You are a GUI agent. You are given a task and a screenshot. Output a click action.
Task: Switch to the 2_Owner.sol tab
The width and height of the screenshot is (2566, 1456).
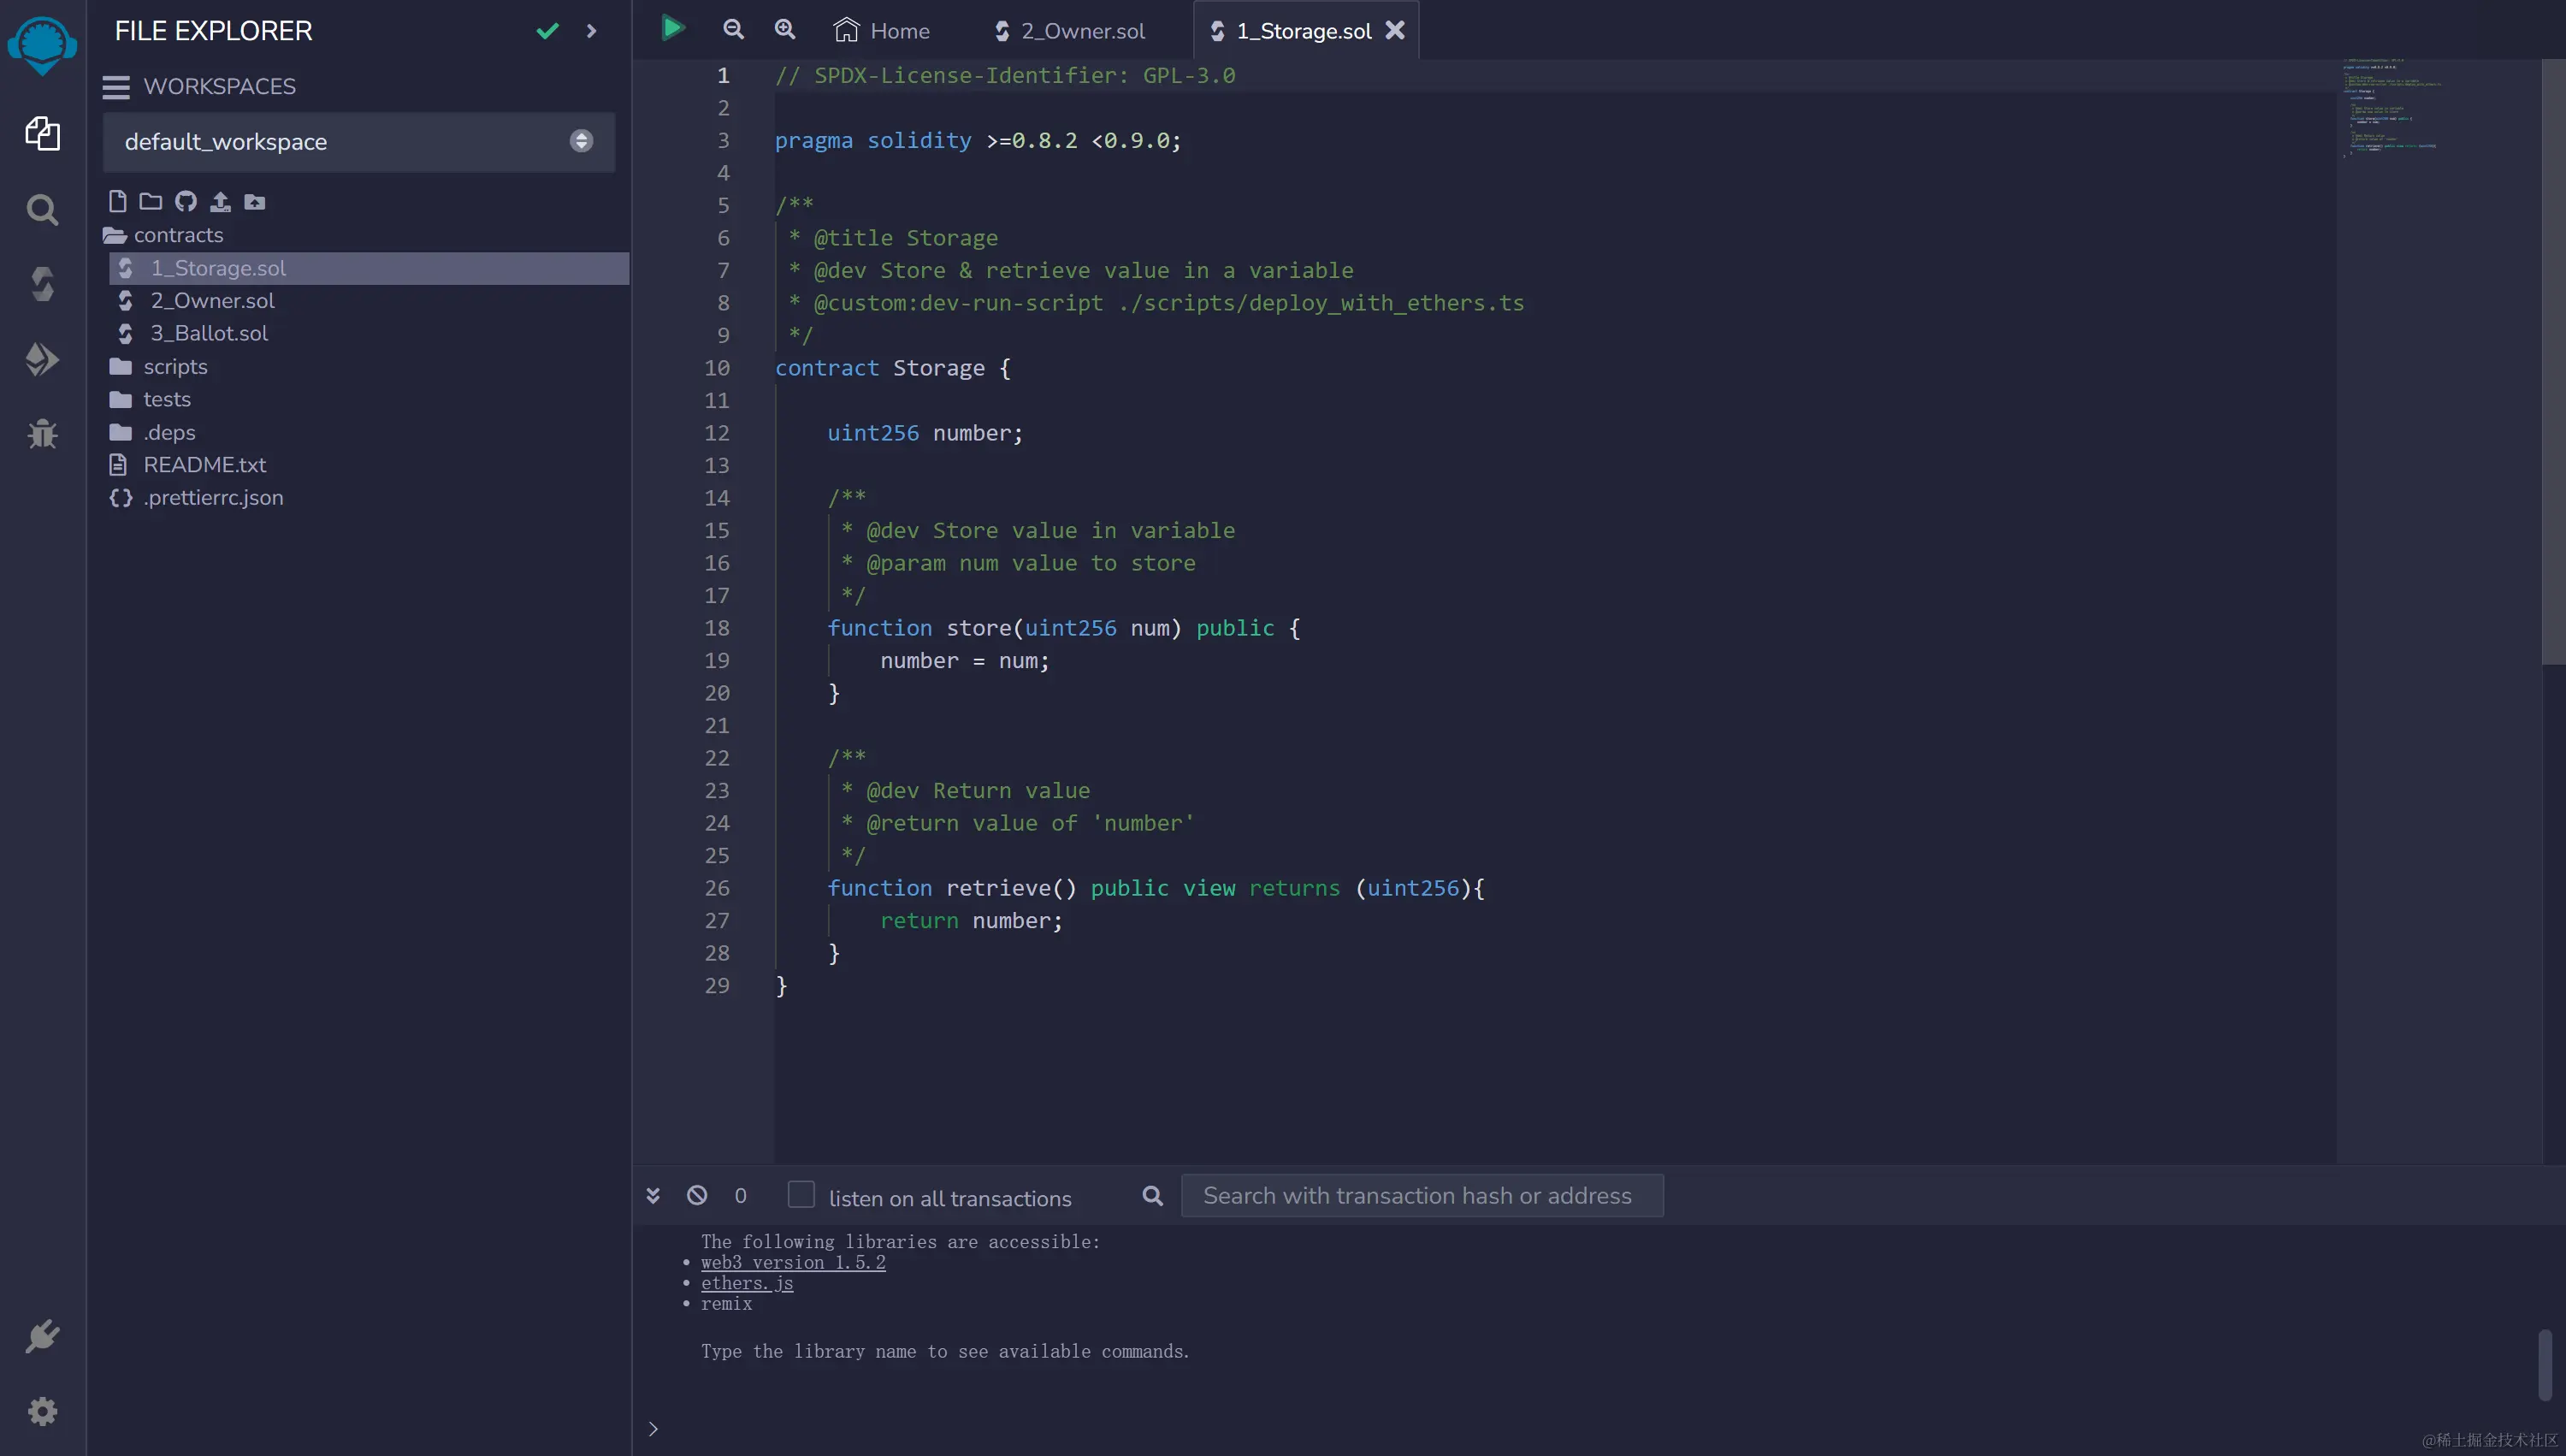(x=1069, y=31)
